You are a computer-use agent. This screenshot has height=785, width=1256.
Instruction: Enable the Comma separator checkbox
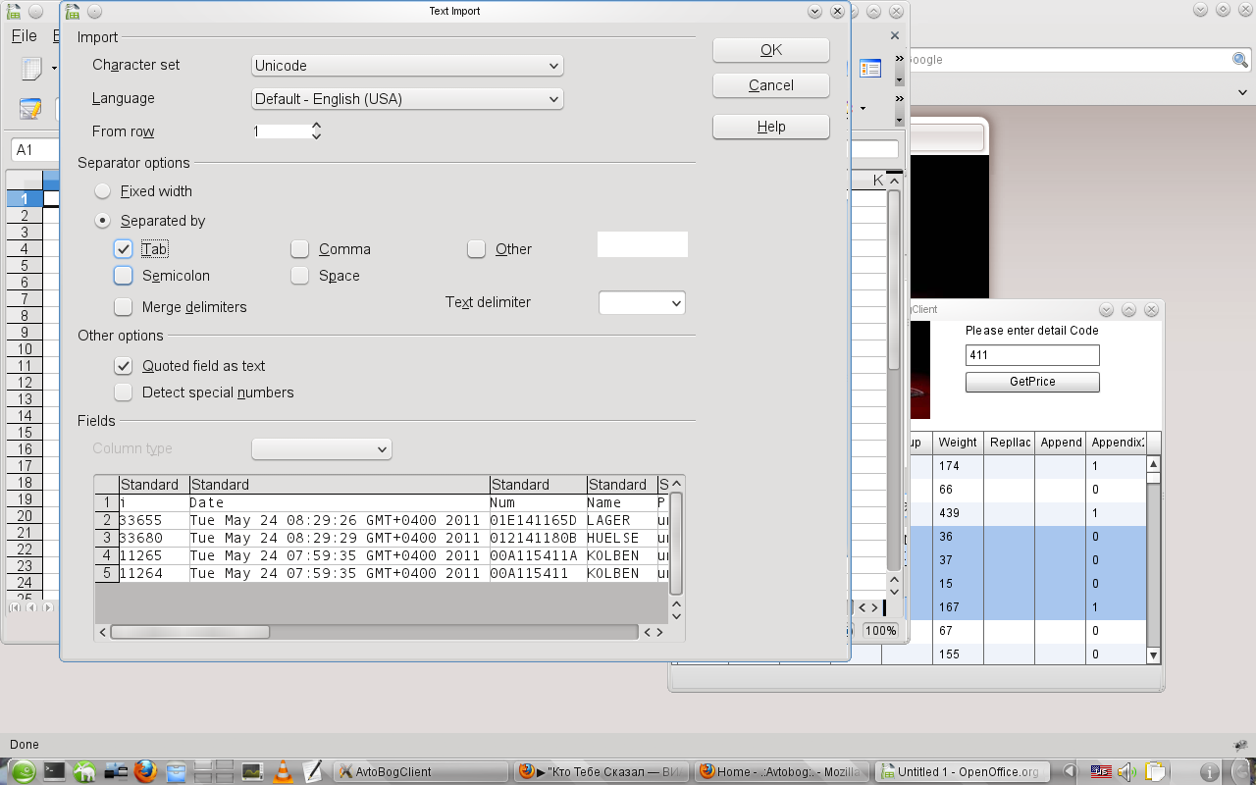coord(299,249)
